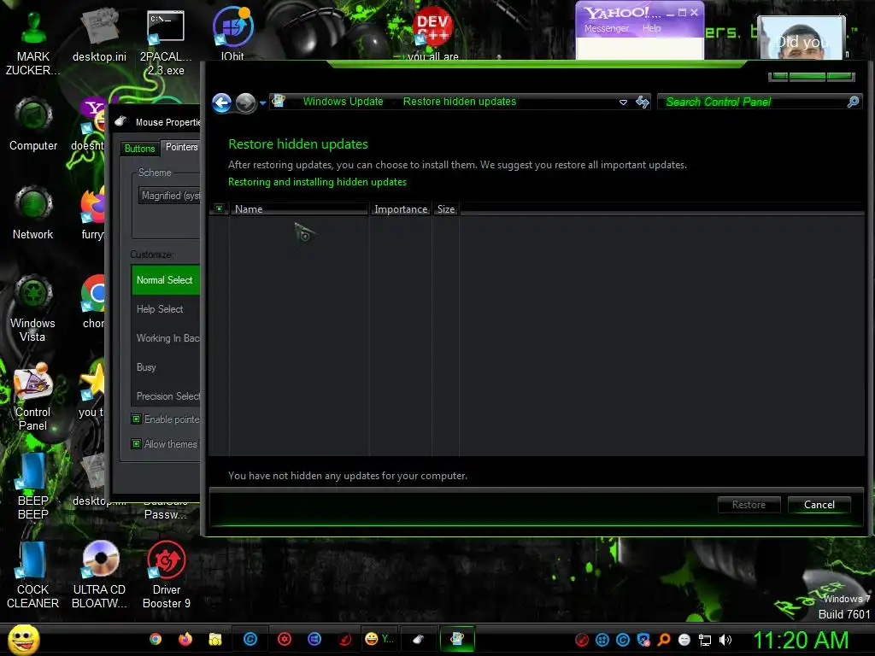
Task: Switch to Buttons tab in Mouse Properties
Action: click(139, 149)
